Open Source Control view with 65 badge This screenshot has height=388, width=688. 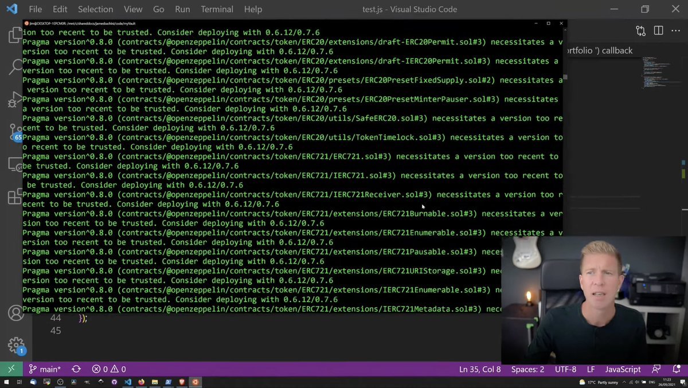click(15, 133)
